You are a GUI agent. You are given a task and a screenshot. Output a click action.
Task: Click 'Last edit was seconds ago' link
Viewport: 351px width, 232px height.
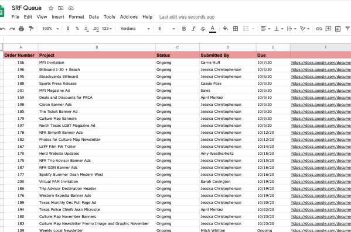pyautogui.click(x=187, y=17)
